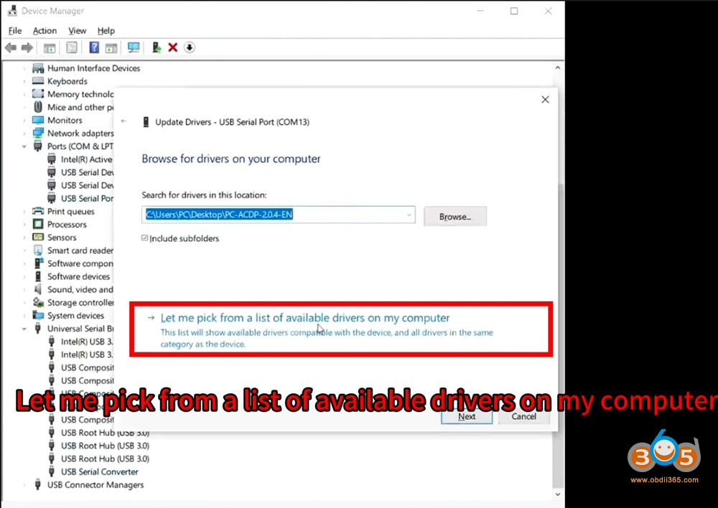Open the Action menu
Image resolution: width=718 pixels, height=508 pixels.
45,31
